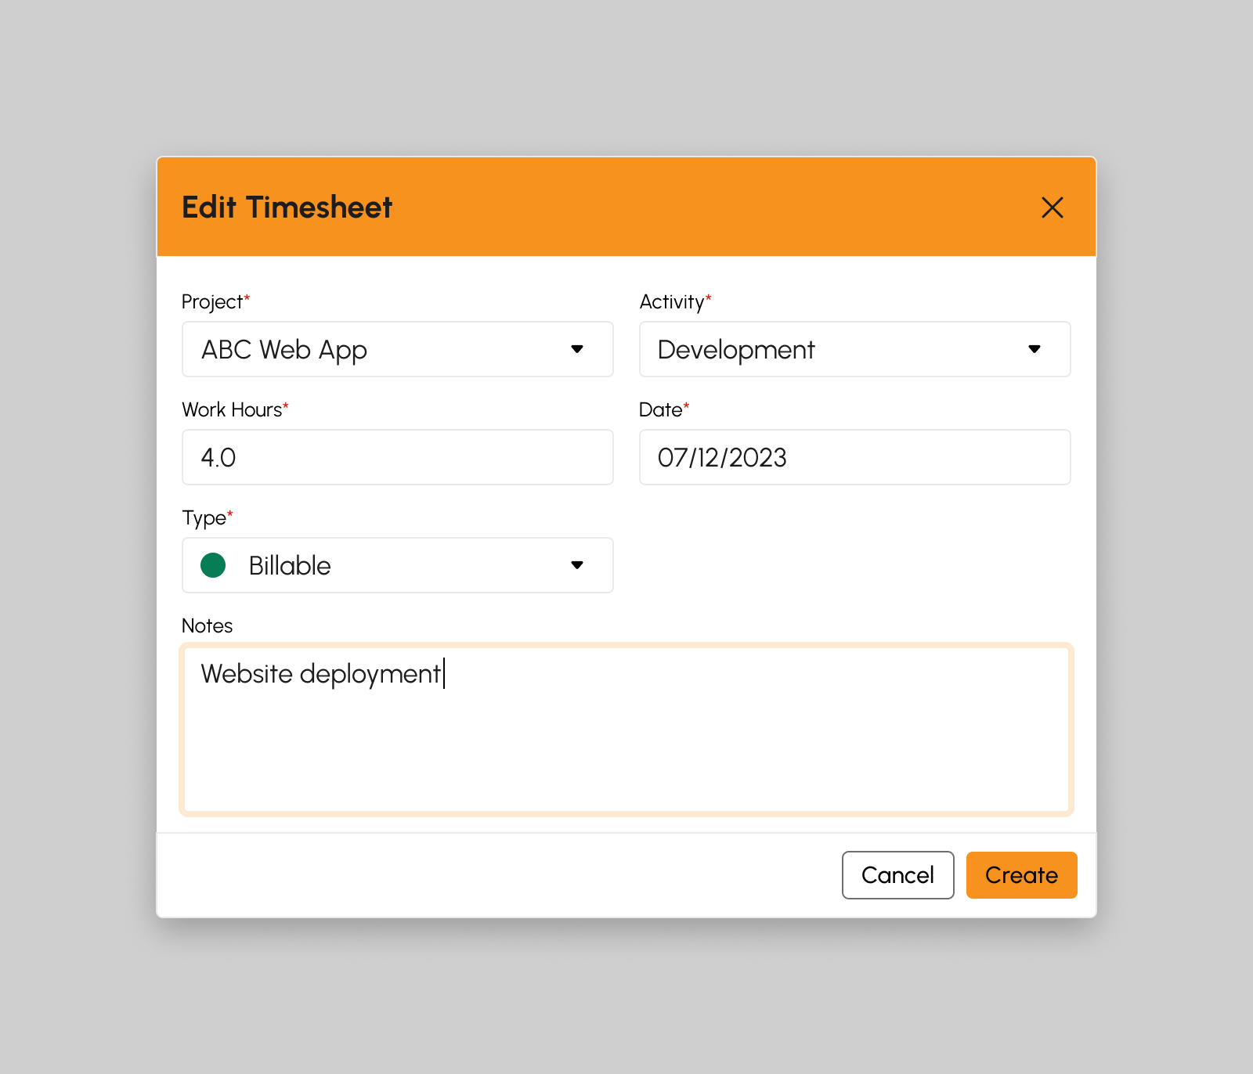The width and height of the screenshot is (1253, 1074).
Task: Click the Notes label
Action: point(208,626)
